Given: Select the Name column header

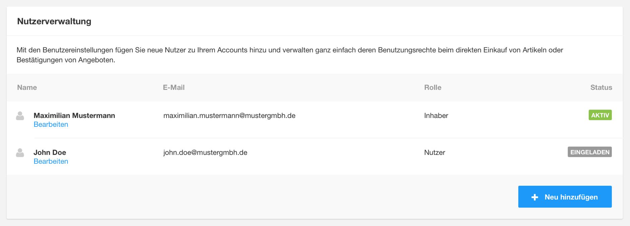Looking at the screenshot, I should coord(27,88).
